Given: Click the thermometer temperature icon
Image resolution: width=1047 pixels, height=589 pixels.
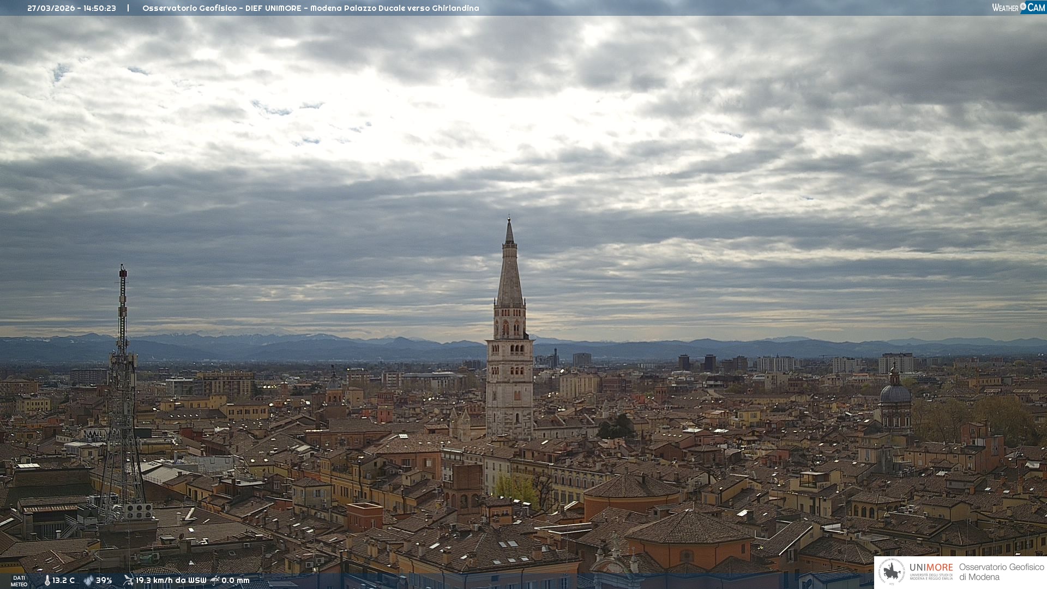Looking at the screenshot, I should coord(47,580).
